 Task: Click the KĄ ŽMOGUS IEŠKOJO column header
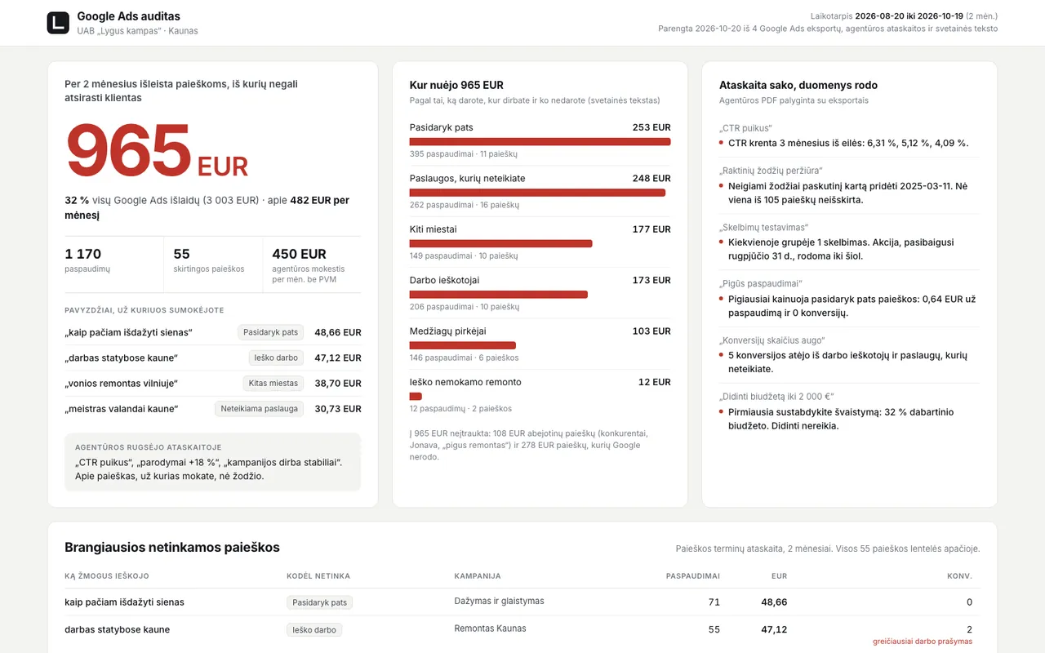[107, 575]
